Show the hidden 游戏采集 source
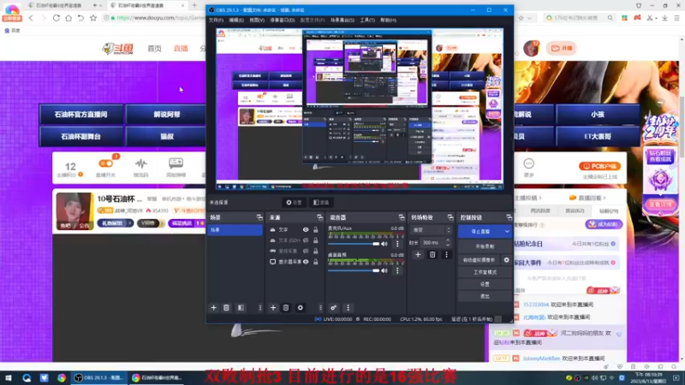Viewport: 685px width, 385px height. (306, 251)
